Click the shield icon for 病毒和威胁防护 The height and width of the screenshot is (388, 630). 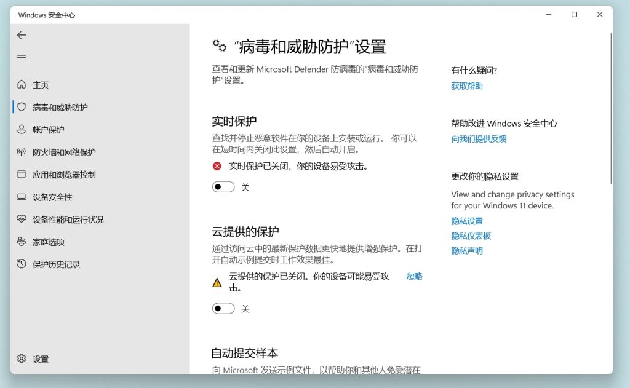point(22,107)
